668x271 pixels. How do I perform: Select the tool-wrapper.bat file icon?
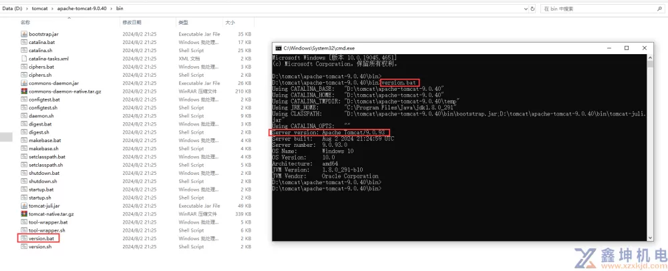point(24,222)
